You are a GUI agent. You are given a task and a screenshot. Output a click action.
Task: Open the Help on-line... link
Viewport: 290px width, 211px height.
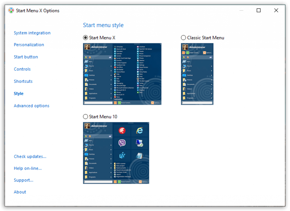[x=28, y=168]
